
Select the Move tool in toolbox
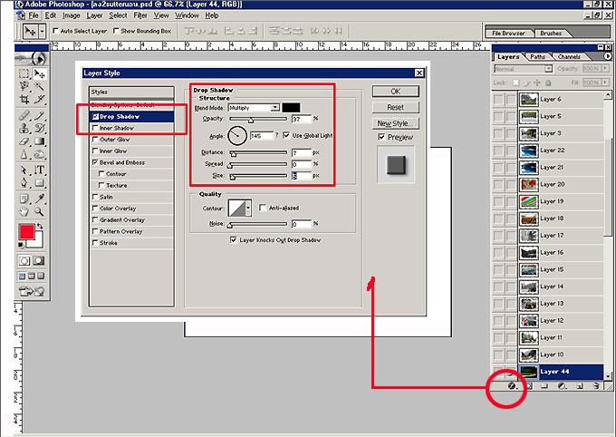tap(40, 74)
